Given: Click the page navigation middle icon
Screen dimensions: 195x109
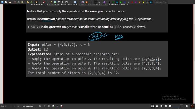Looking at the screenshot, I should [x=44, y=106].
